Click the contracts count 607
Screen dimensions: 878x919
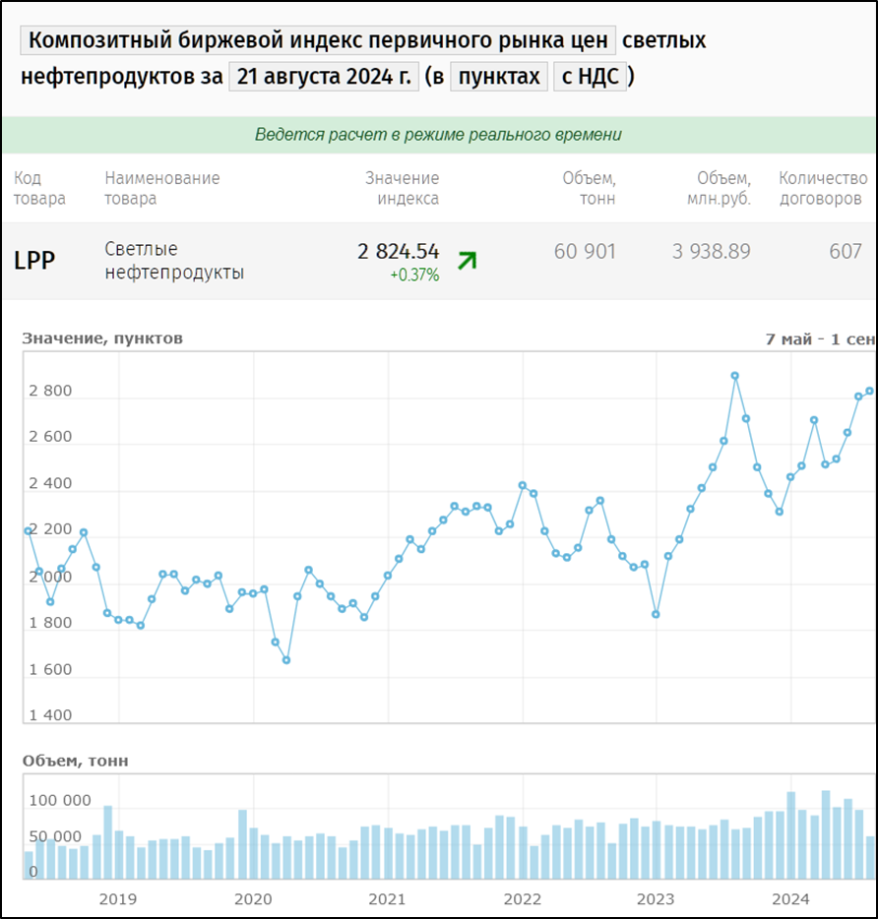(x=846, y=252)
